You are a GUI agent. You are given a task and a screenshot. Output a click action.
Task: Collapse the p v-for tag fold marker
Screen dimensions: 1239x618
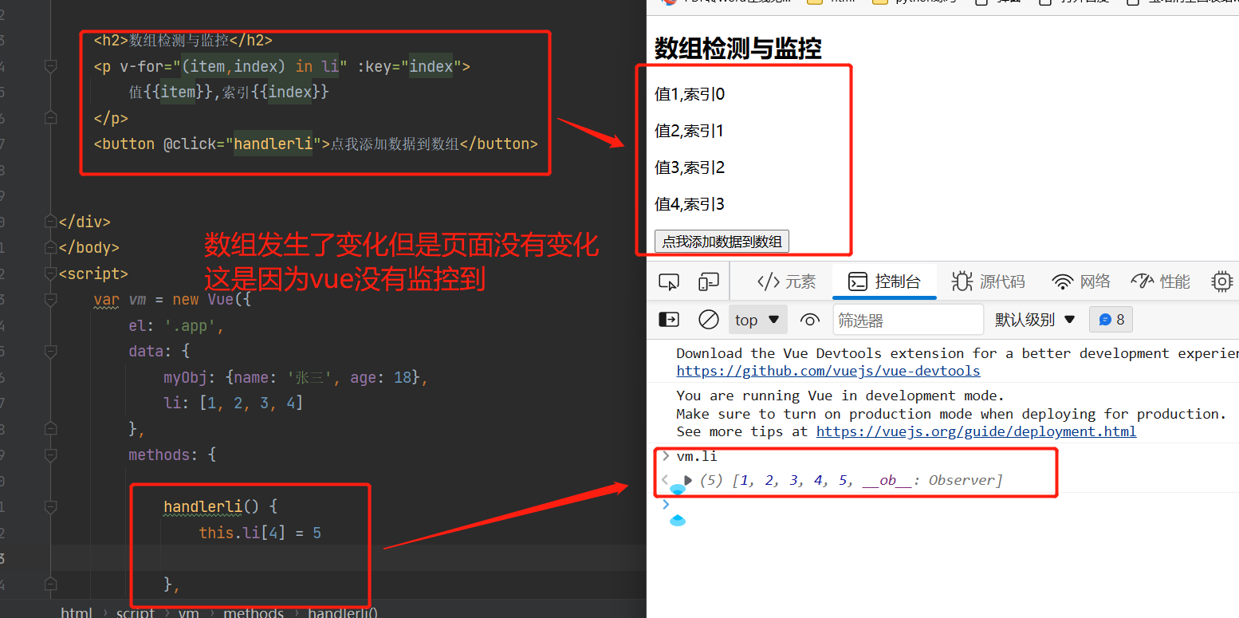(x=51, y=67)
